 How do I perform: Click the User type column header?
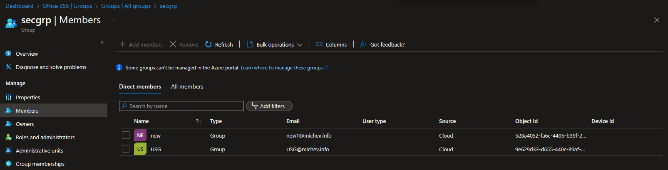(x=374, y=121)
